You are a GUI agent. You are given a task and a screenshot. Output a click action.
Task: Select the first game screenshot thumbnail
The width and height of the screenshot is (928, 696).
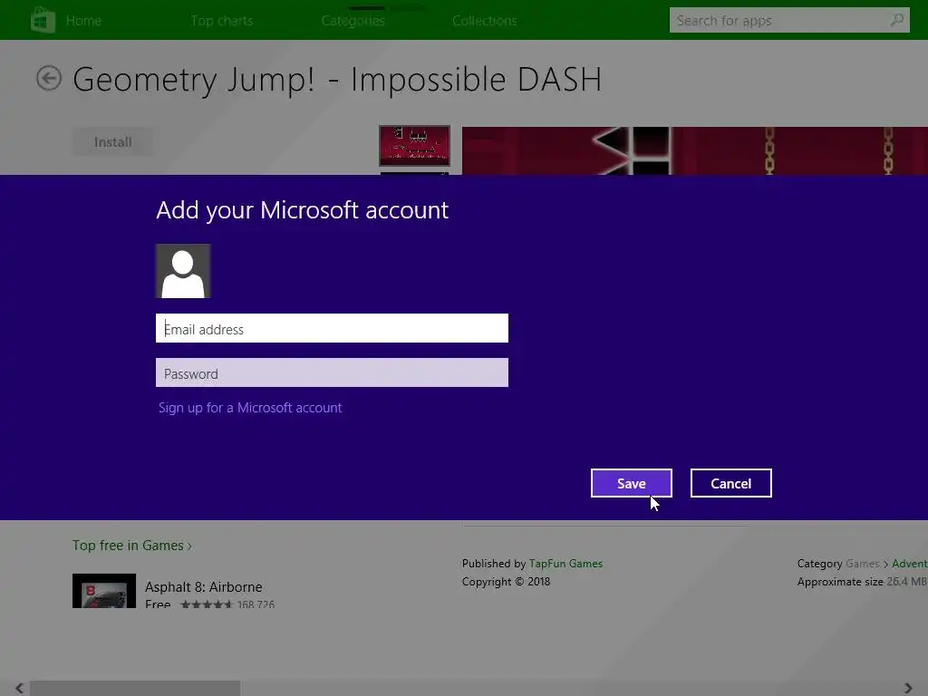pos(414,146)
